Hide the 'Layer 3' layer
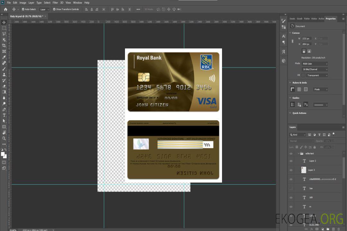Screen dimensions: 347x231 click(x=291, y=170)
